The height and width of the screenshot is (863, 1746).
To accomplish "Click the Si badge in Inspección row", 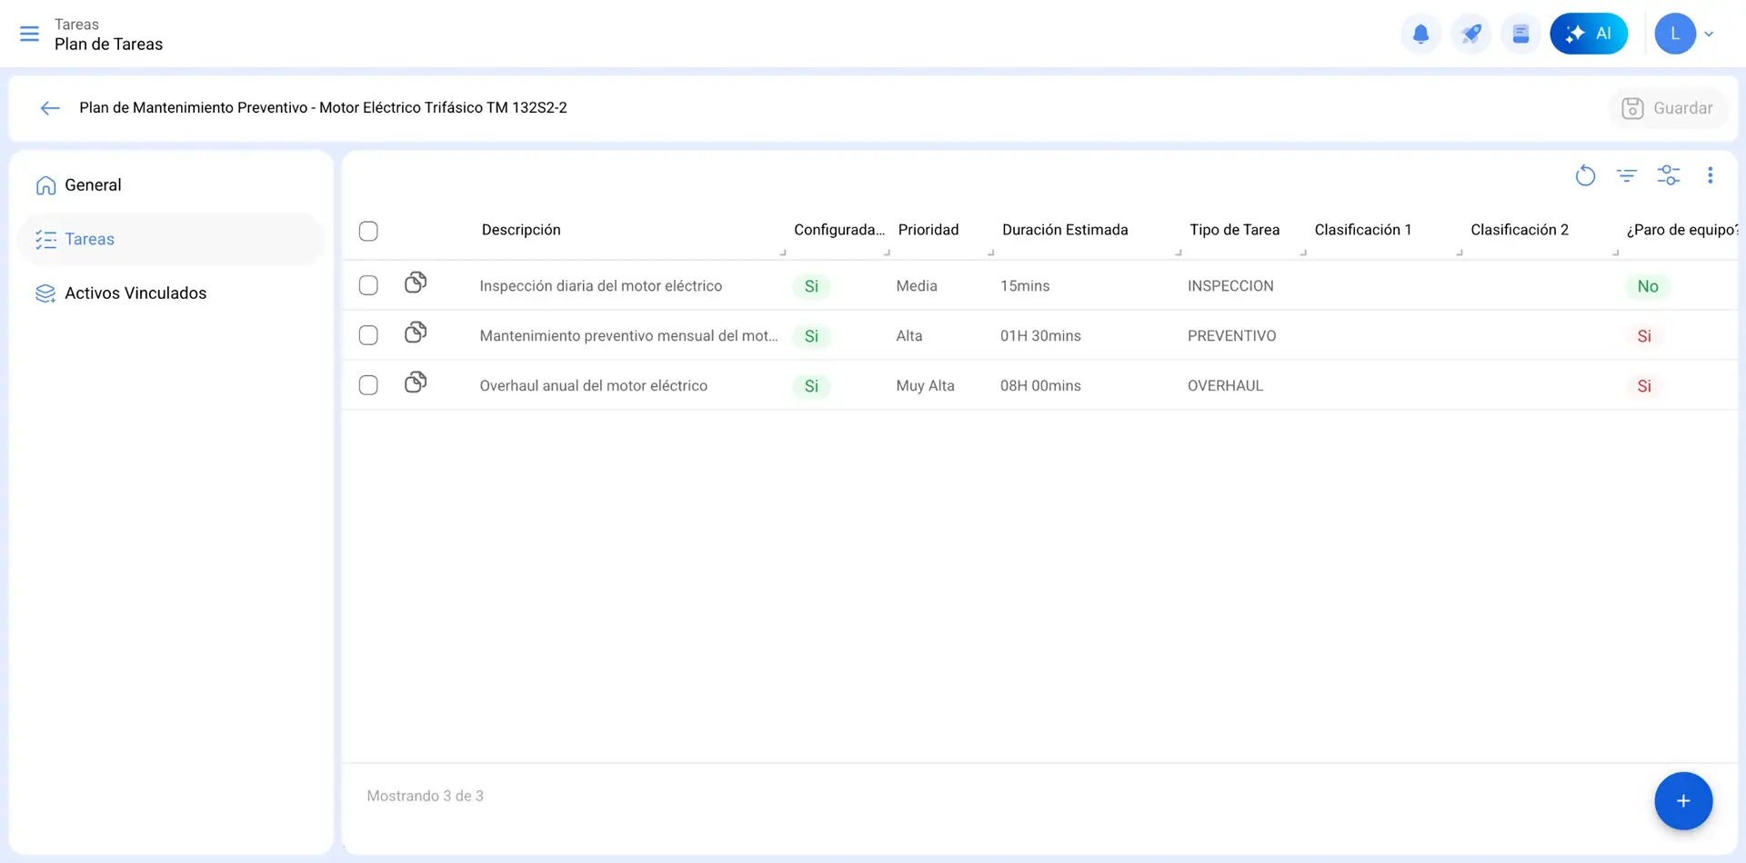I will click(x=811, y=286).
